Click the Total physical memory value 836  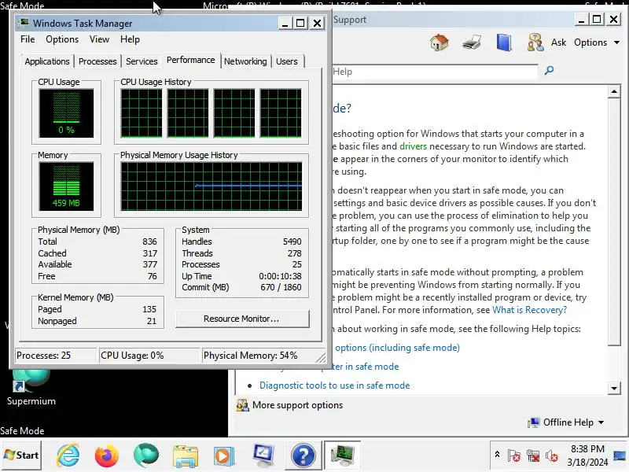point(149,242)
